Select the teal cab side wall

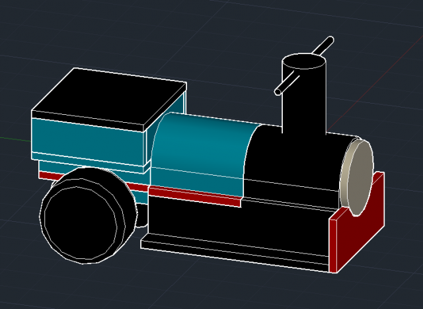(x=88, y=142)
